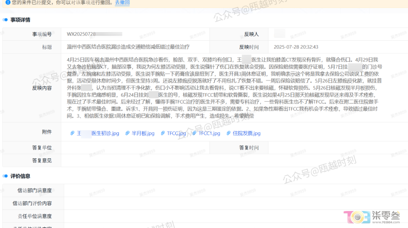408x228 pixels.
Task: Click the 反映时间 label cell
Action: [x=239, y=47]
